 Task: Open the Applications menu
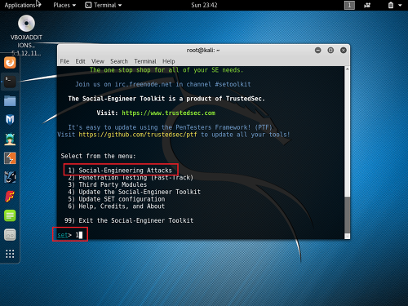[x=20, y=5]
